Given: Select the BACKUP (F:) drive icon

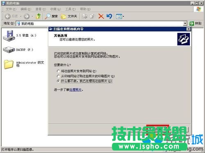Looking at the screenshot, I should pyautogui.click(x=9, y=50).
